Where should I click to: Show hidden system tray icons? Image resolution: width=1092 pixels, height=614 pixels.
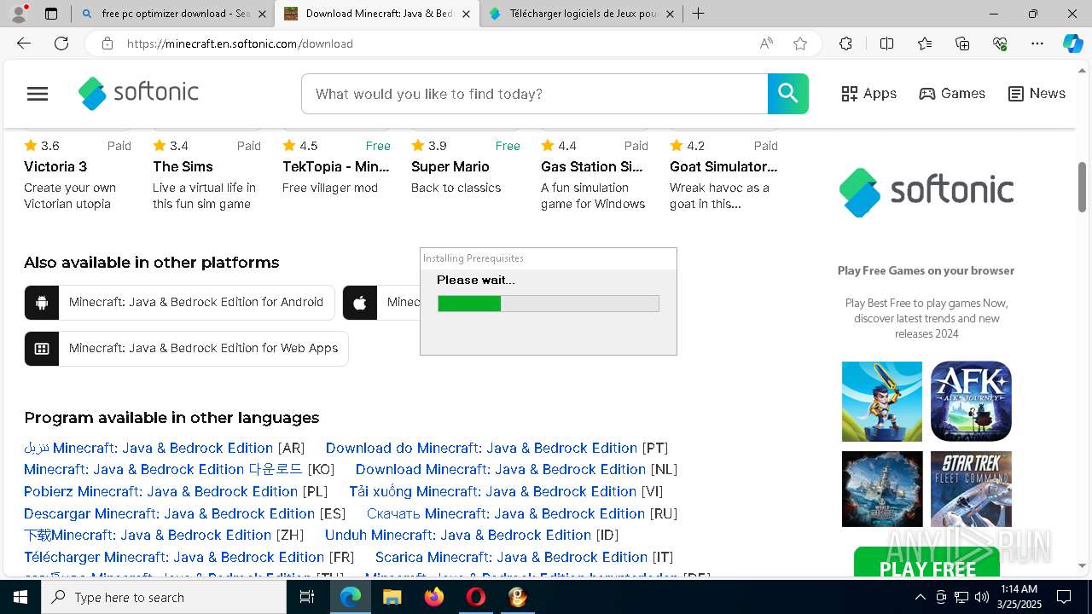920,597
